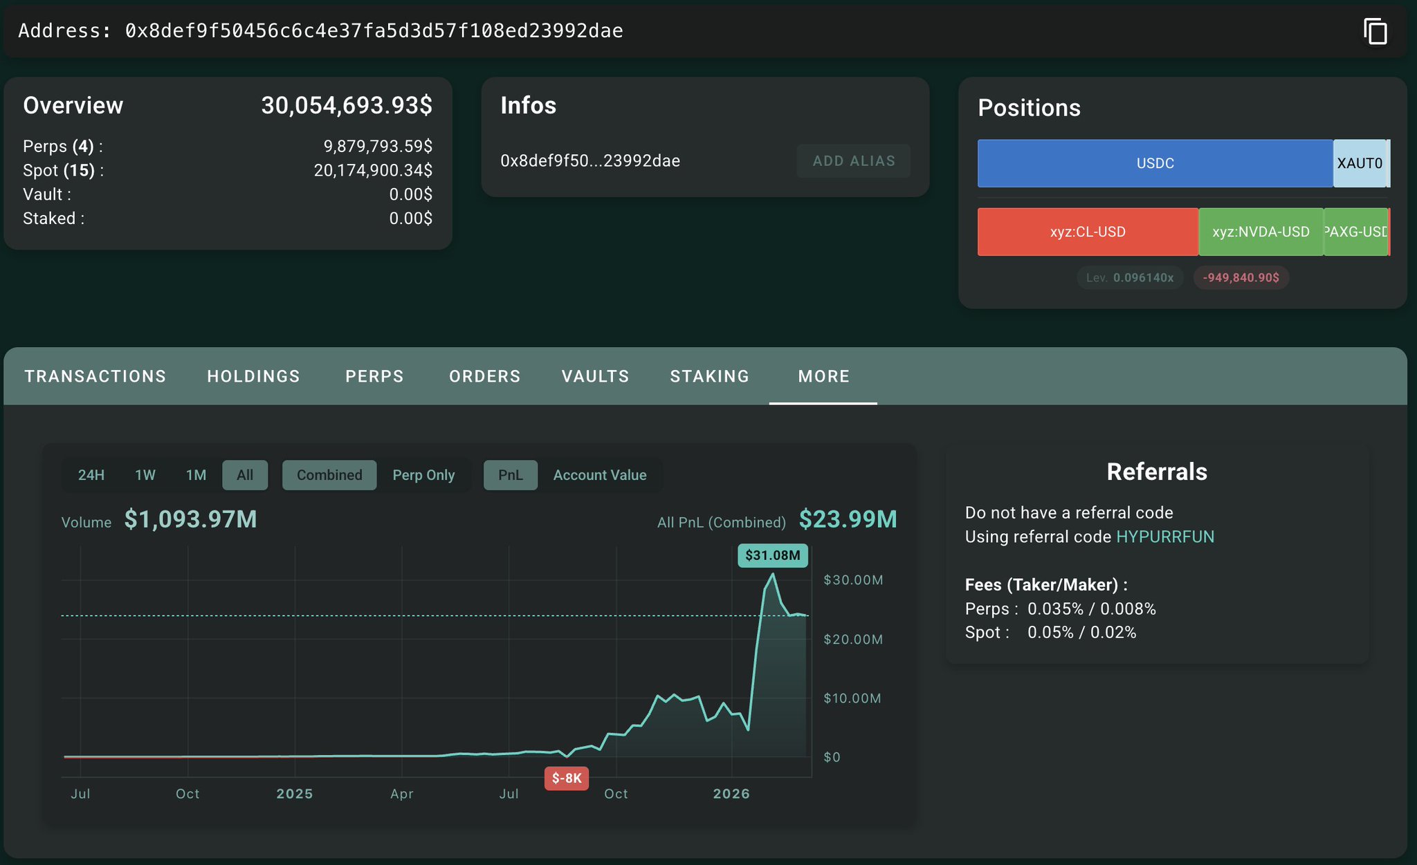Set chart range to 1M
The width and height of the screenshot is (1417, 865).
196,475
